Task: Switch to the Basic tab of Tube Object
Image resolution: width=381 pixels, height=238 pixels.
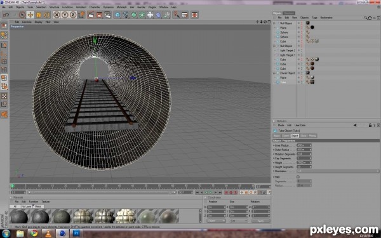Action: (x=277, y=136)
